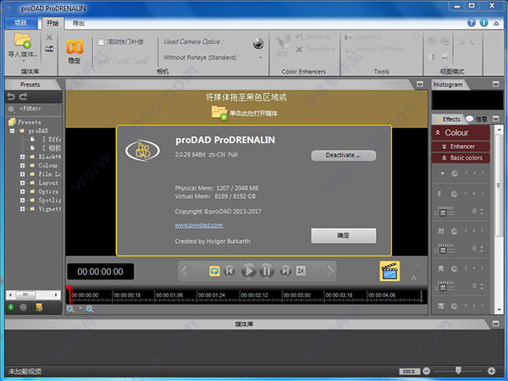The width and height of the screenshot is (508, 381).
Task: Click the previous frame left chevron
Action: tap(185, 271)
